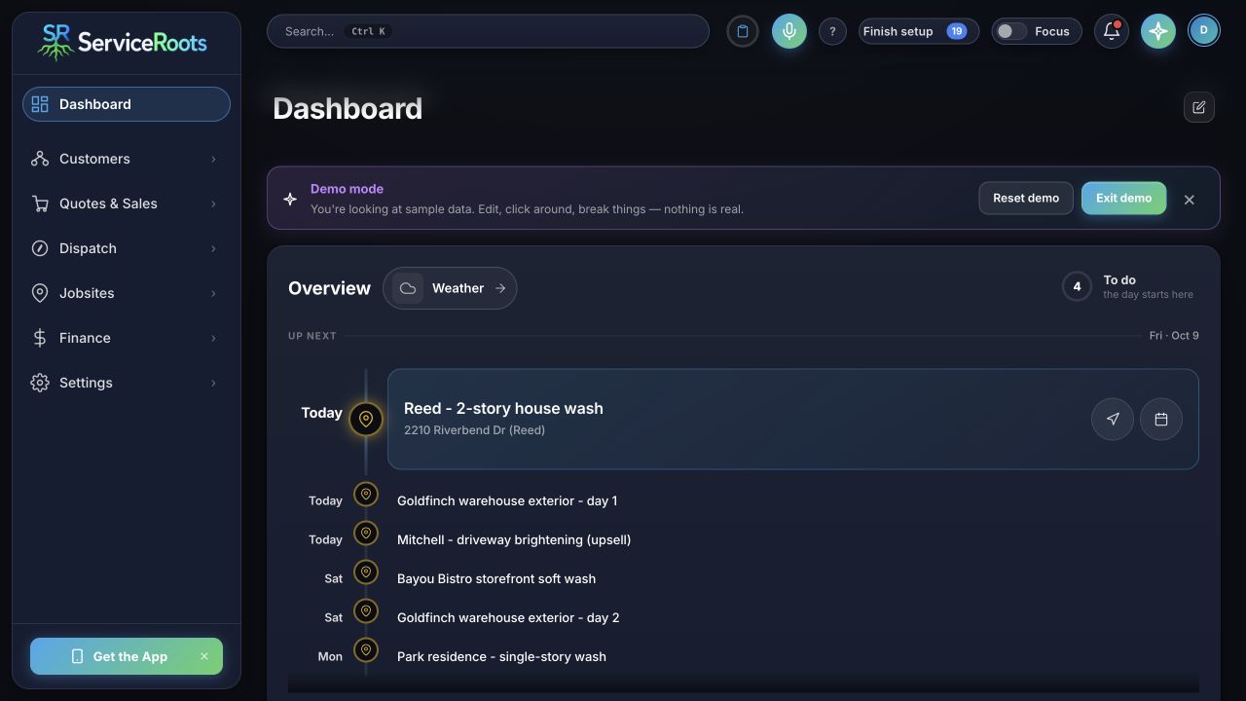Click the Exit demo button
Screen dimensions: 1246x701
pyautogui.click(x=1123, y=198)
